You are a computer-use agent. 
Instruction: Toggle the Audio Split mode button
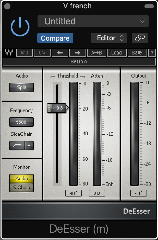point(21,88)
